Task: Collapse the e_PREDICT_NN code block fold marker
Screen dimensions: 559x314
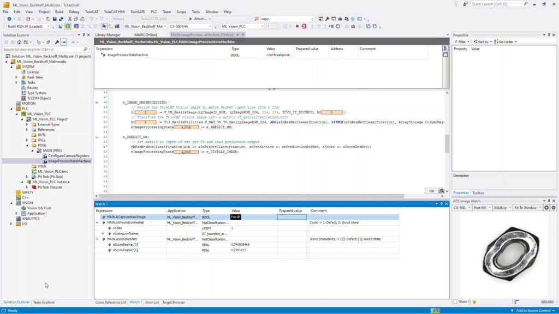Action: click(x=97, y=136)
